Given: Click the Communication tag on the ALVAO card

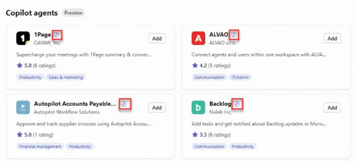Looking at the screenshot, I should click(209, 77).
